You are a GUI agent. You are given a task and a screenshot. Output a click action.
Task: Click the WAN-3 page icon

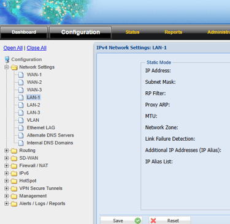21,90
